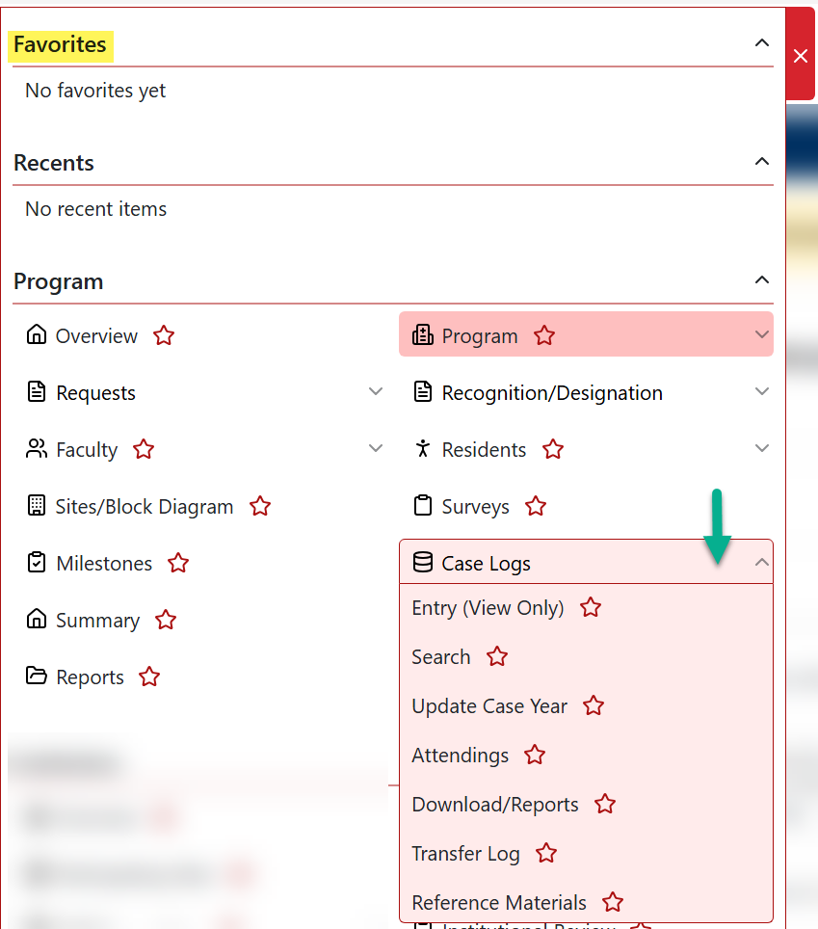This screenshot has width=818, height=929.
Task: Click the Milestones clipboard check icon
Action: pos(37,562)
